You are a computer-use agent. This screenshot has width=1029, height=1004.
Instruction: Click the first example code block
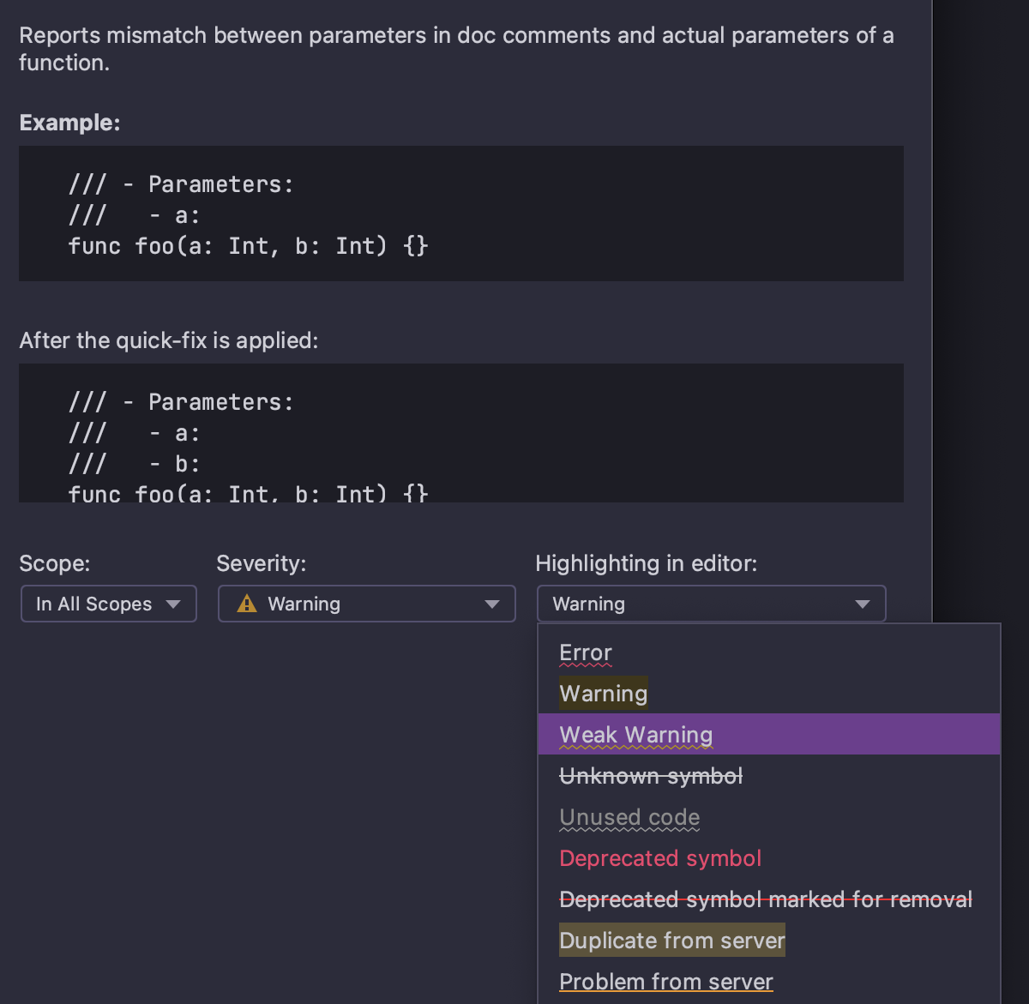[x=460, y=213]
